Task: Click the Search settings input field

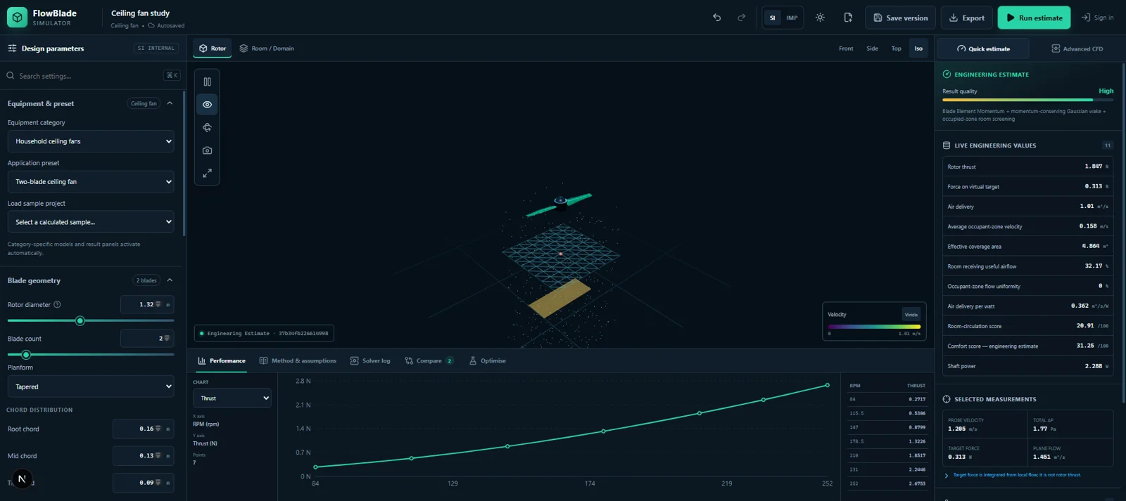Action: click(x=90, y=75)
